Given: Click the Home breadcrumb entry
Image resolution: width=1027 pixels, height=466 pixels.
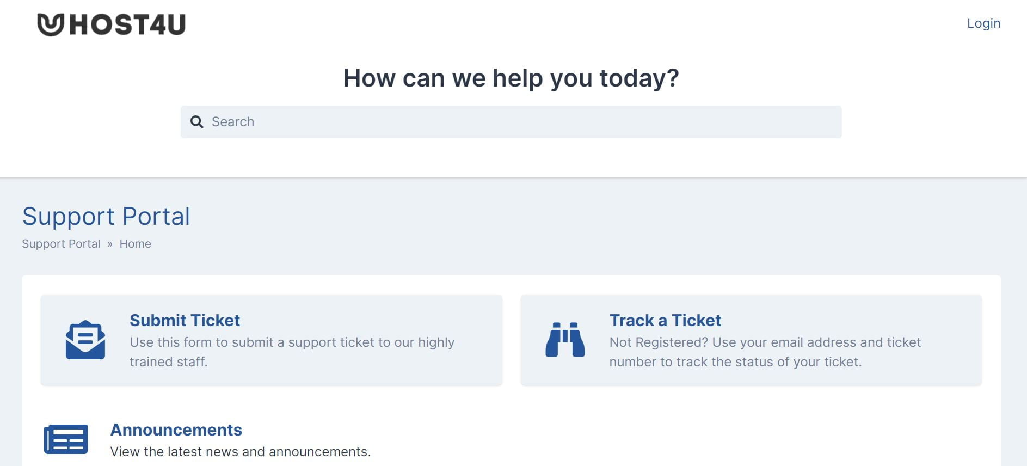Looking at the screenshot, I should pos(135,243).
